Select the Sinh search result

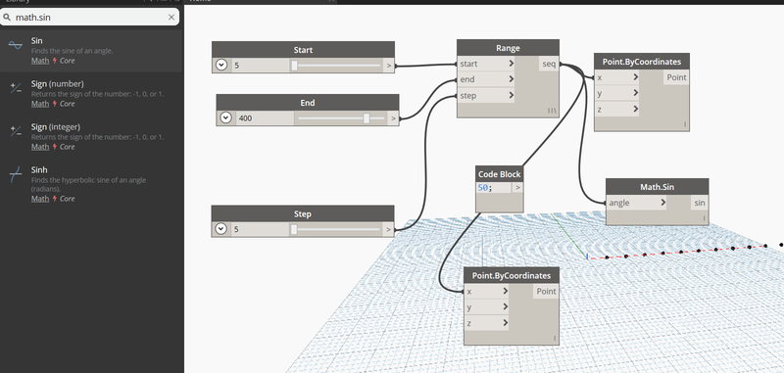91,184
